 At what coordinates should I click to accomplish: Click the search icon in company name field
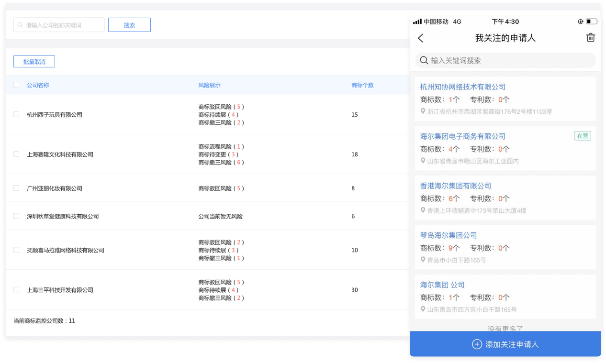tap(20, 25)
